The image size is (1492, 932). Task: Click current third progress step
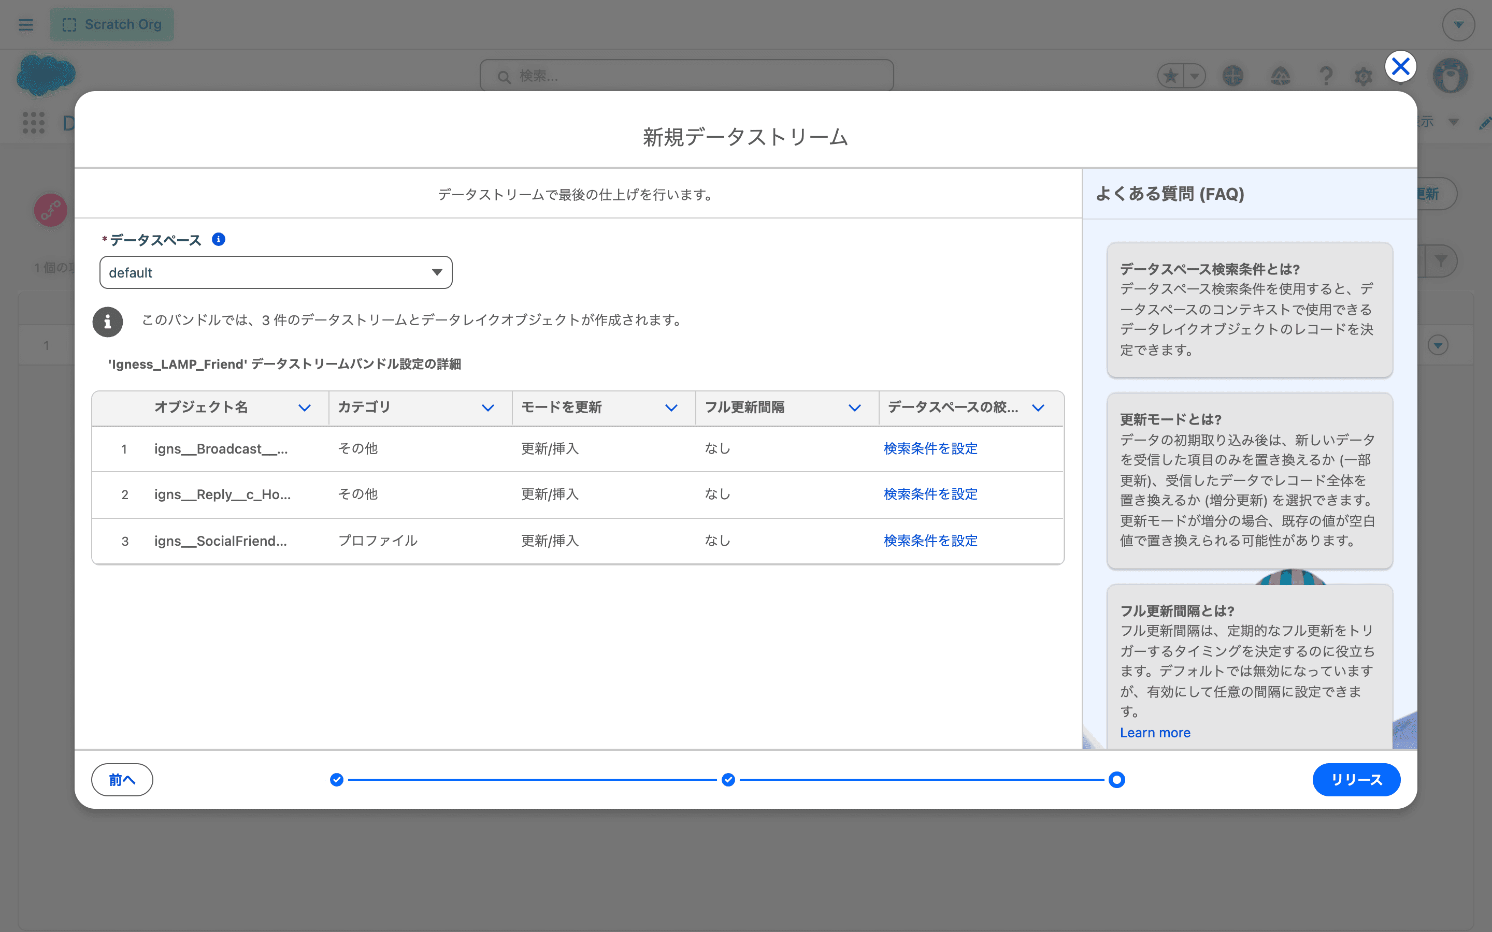[x=1116, y=780]
